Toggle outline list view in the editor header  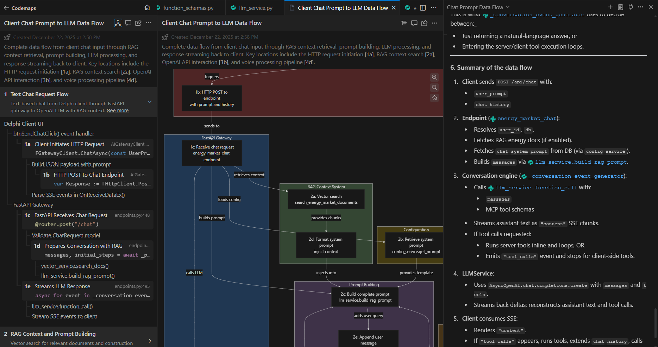click(x=404, y=23)
